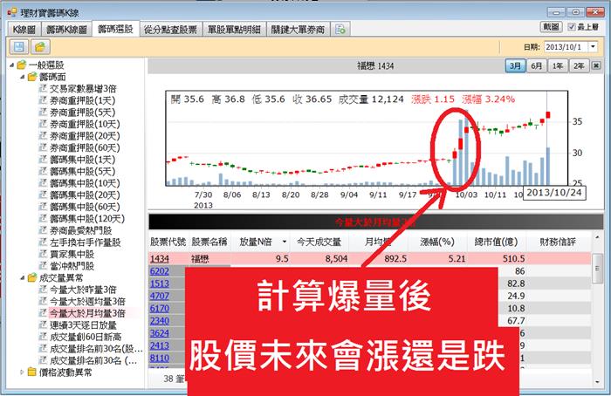Screen dimensions: 611x396
Task: Sort by 財務信評 column header
Action: coord(558,242)
